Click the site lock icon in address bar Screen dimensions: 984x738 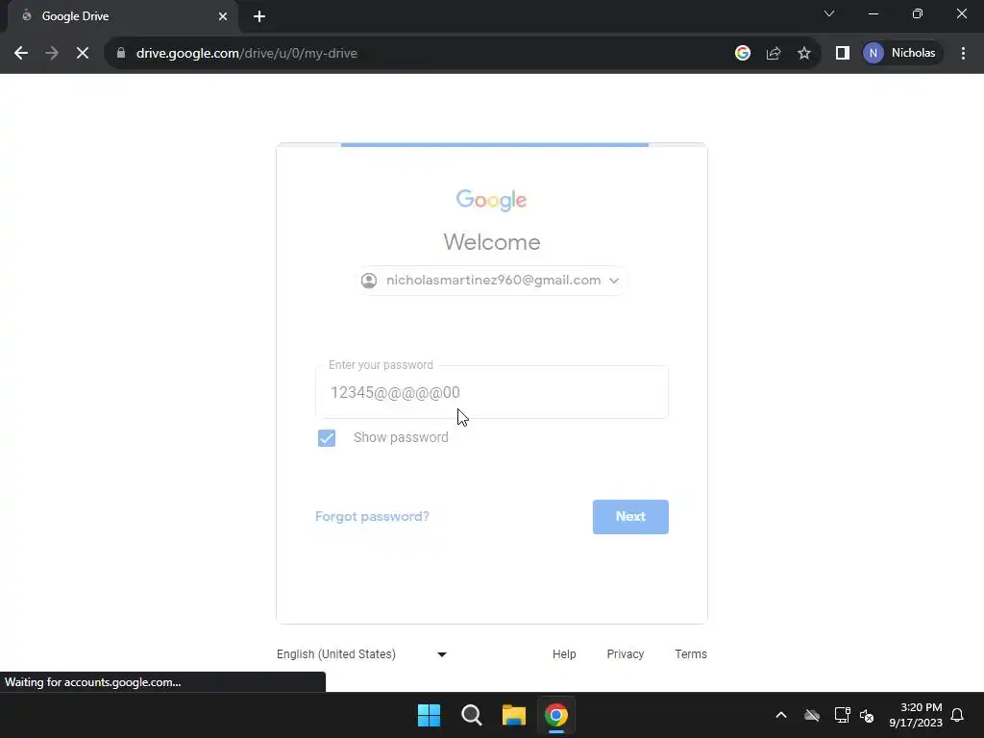point(121,54)
